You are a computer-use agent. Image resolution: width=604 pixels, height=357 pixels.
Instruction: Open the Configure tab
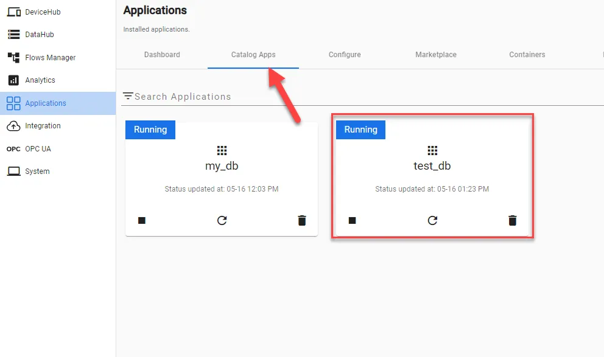345,55
